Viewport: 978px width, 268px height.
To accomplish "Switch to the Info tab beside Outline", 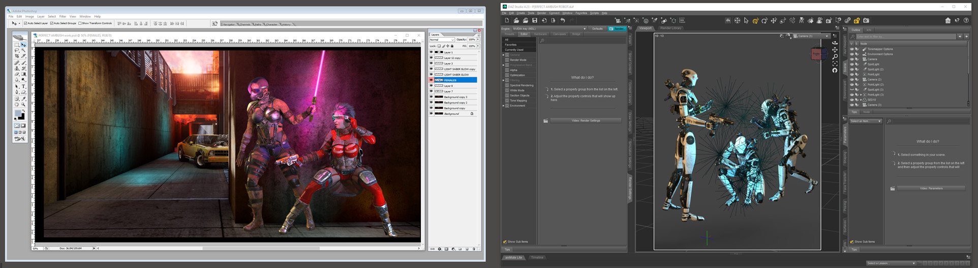I will (x=869, y=30).
